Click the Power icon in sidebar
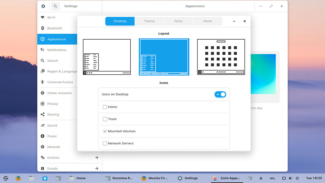The image size is (325, 183). (42, 136)
